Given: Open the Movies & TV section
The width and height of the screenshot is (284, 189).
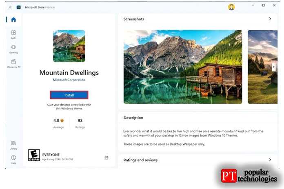Looking at the screenshot, I should click(x=13, y=64).
